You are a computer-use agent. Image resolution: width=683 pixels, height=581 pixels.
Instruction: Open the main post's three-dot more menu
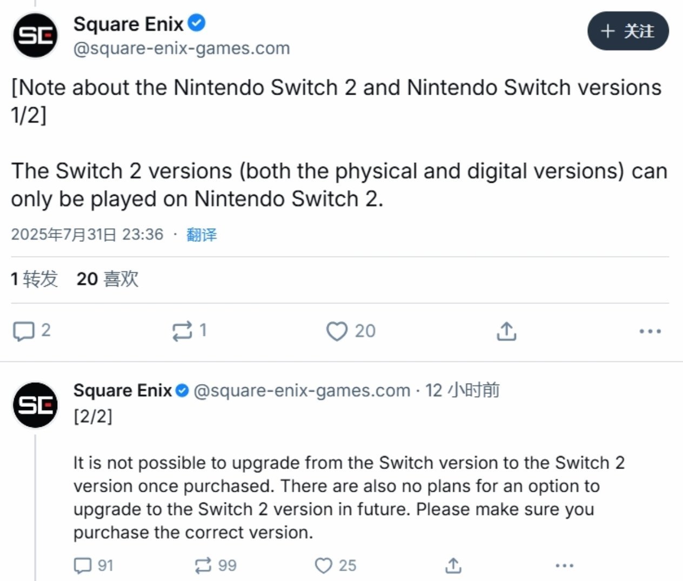coord(650,331)
